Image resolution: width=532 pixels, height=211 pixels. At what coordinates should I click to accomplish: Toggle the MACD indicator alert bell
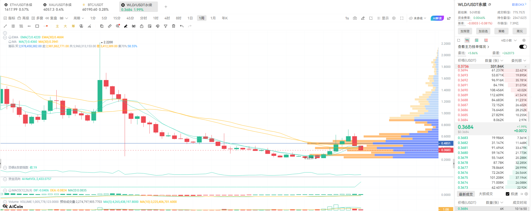tap(10, 191)
